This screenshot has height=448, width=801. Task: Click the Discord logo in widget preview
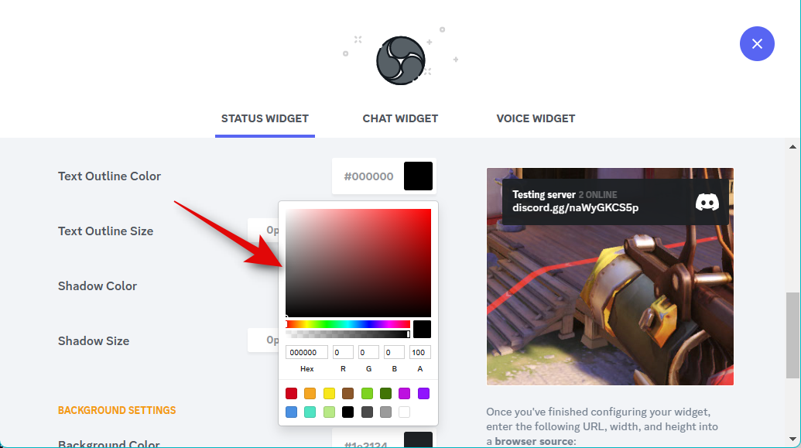(707, 202)
